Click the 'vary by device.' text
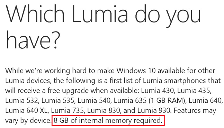Image resolution: width=224 pixels, height=128 pixels. coord(28,121)
